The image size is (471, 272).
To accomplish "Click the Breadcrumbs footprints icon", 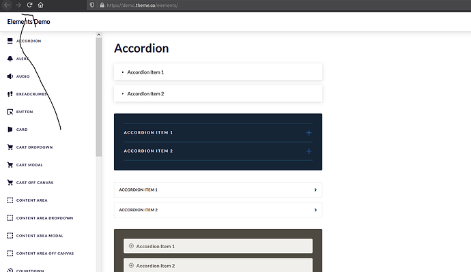I will (x=10, y=94).
